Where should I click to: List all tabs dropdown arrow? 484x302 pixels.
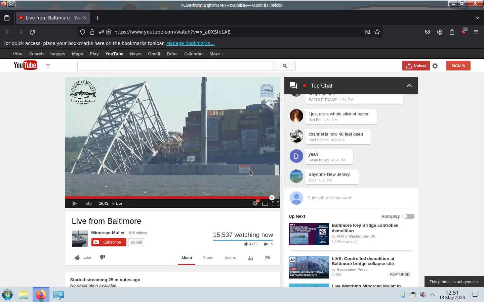coord(477,18)
